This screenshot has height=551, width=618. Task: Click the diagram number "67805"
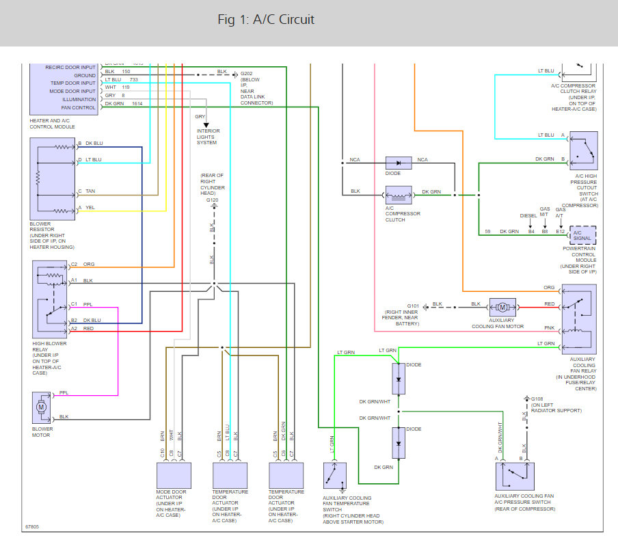(x=32, y=527)
